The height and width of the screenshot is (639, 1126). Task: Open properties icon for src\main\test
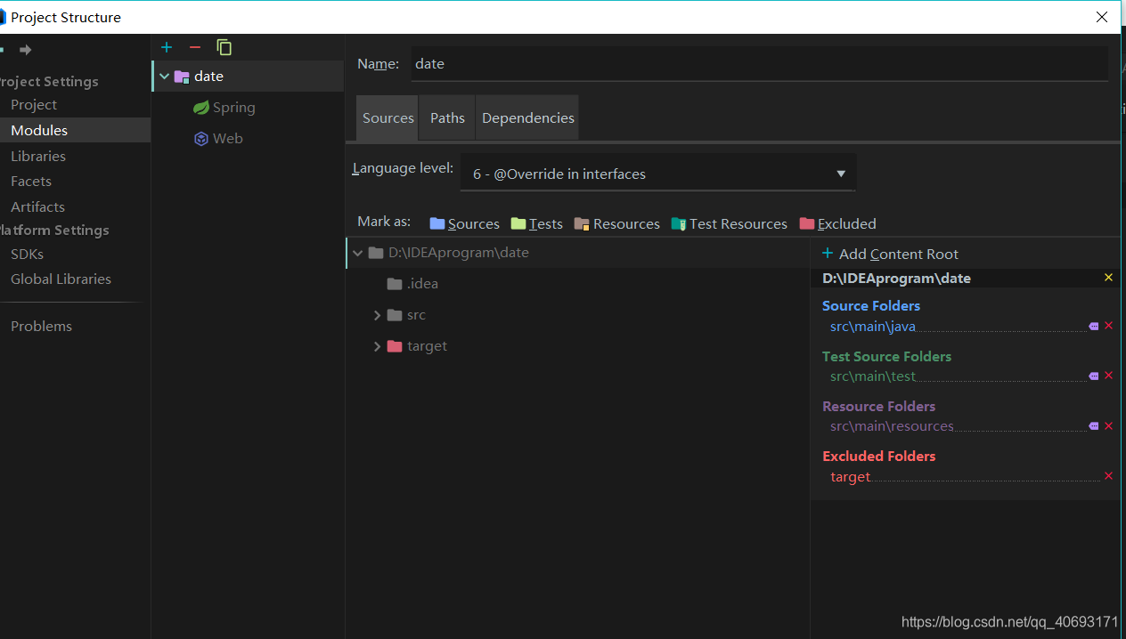point(1094,376)
